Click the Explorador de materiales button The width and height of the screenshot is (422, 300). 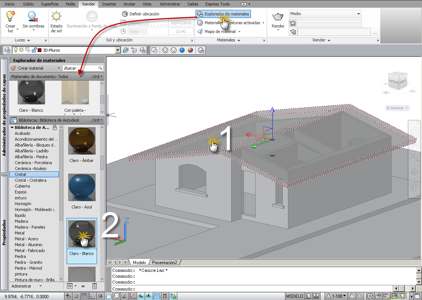pos(224,14)
